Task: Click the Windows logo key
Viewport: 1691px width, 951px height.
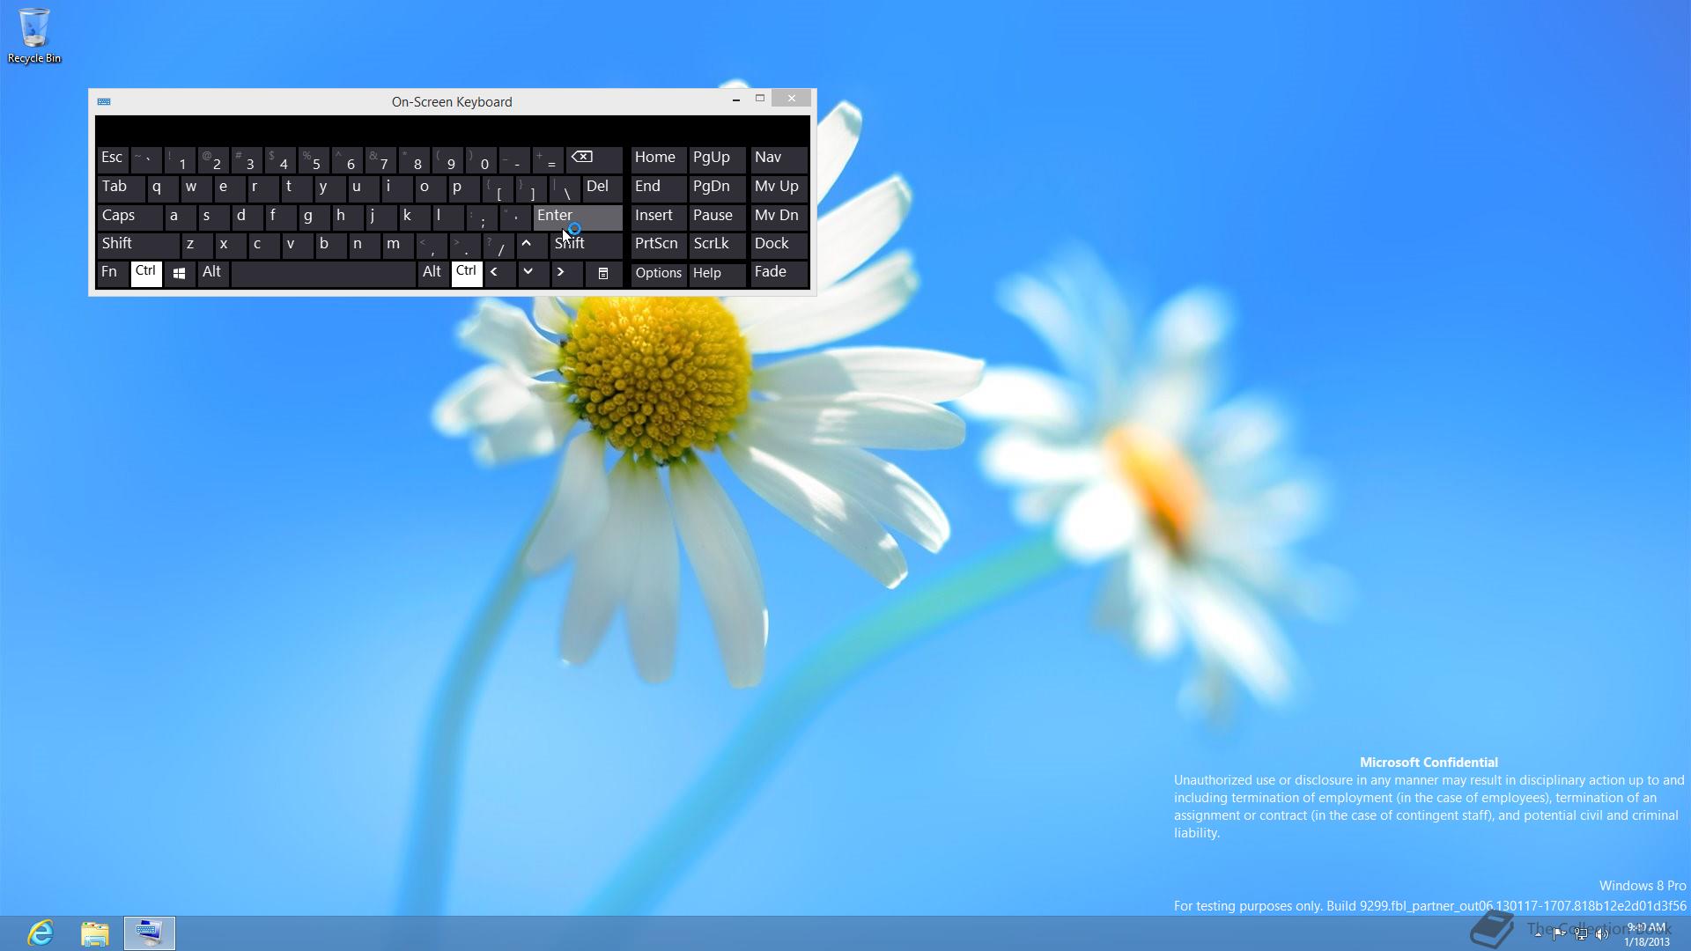Action: pos(179,274)
